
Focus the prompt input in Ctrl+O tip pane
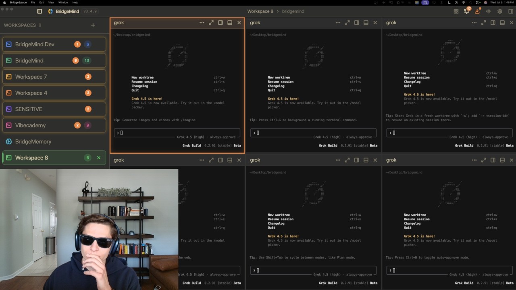(x=449, y=270)
